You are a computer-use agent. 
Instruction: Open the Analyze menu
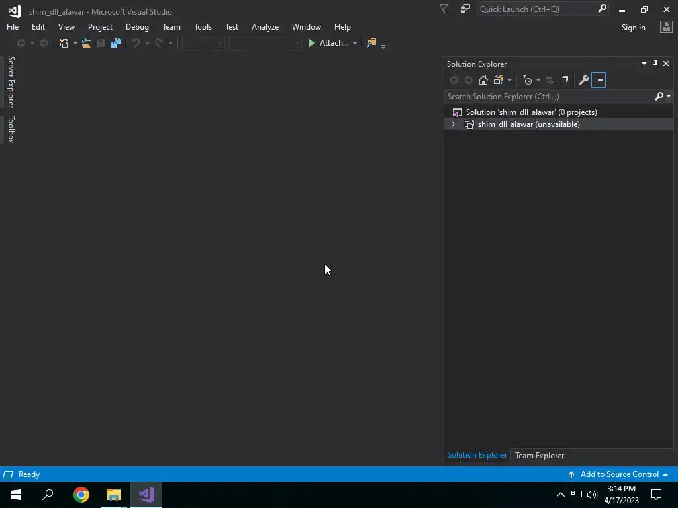coord(265,27)
